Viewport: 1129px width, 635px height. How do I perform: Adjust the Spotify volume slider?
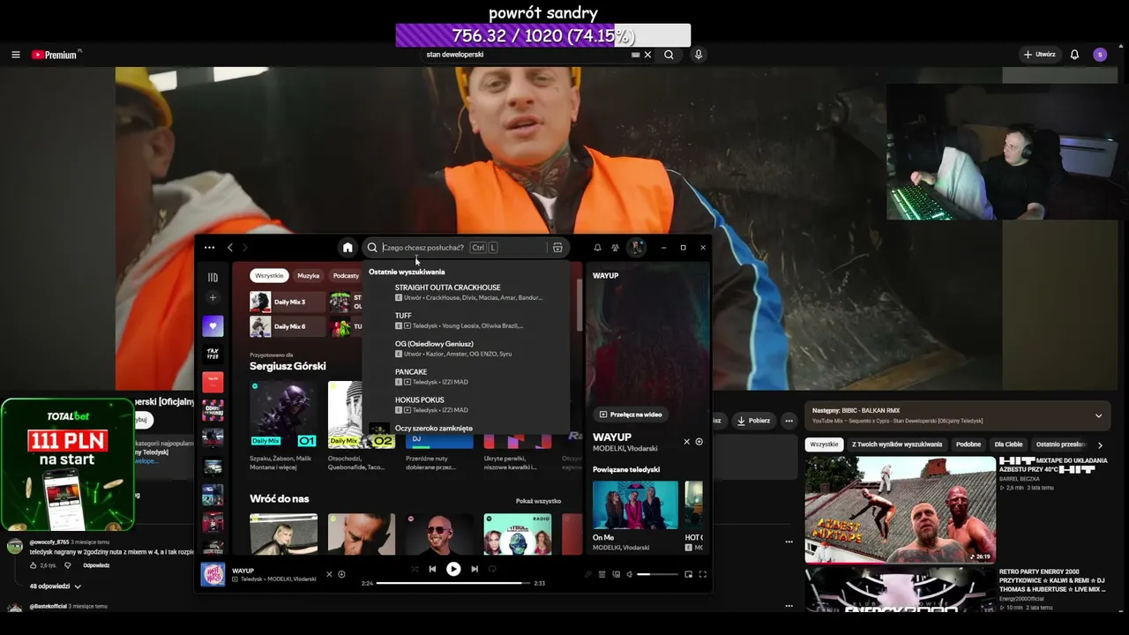[656, 574]
